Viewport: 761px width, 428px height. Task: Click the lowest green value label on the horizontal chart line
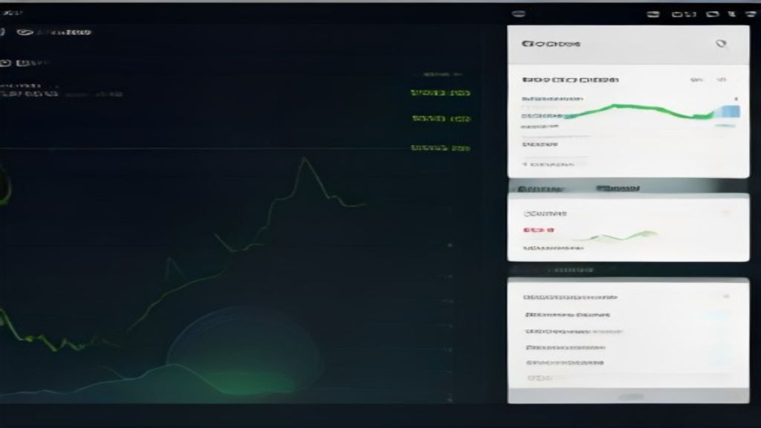click(x=440, y=148)
